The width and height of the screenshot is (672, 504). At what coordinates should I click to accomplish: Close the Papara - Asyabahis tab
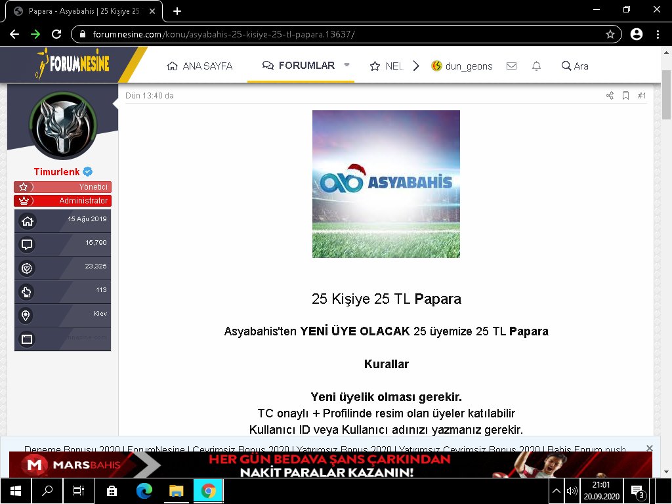coord(152,11)
